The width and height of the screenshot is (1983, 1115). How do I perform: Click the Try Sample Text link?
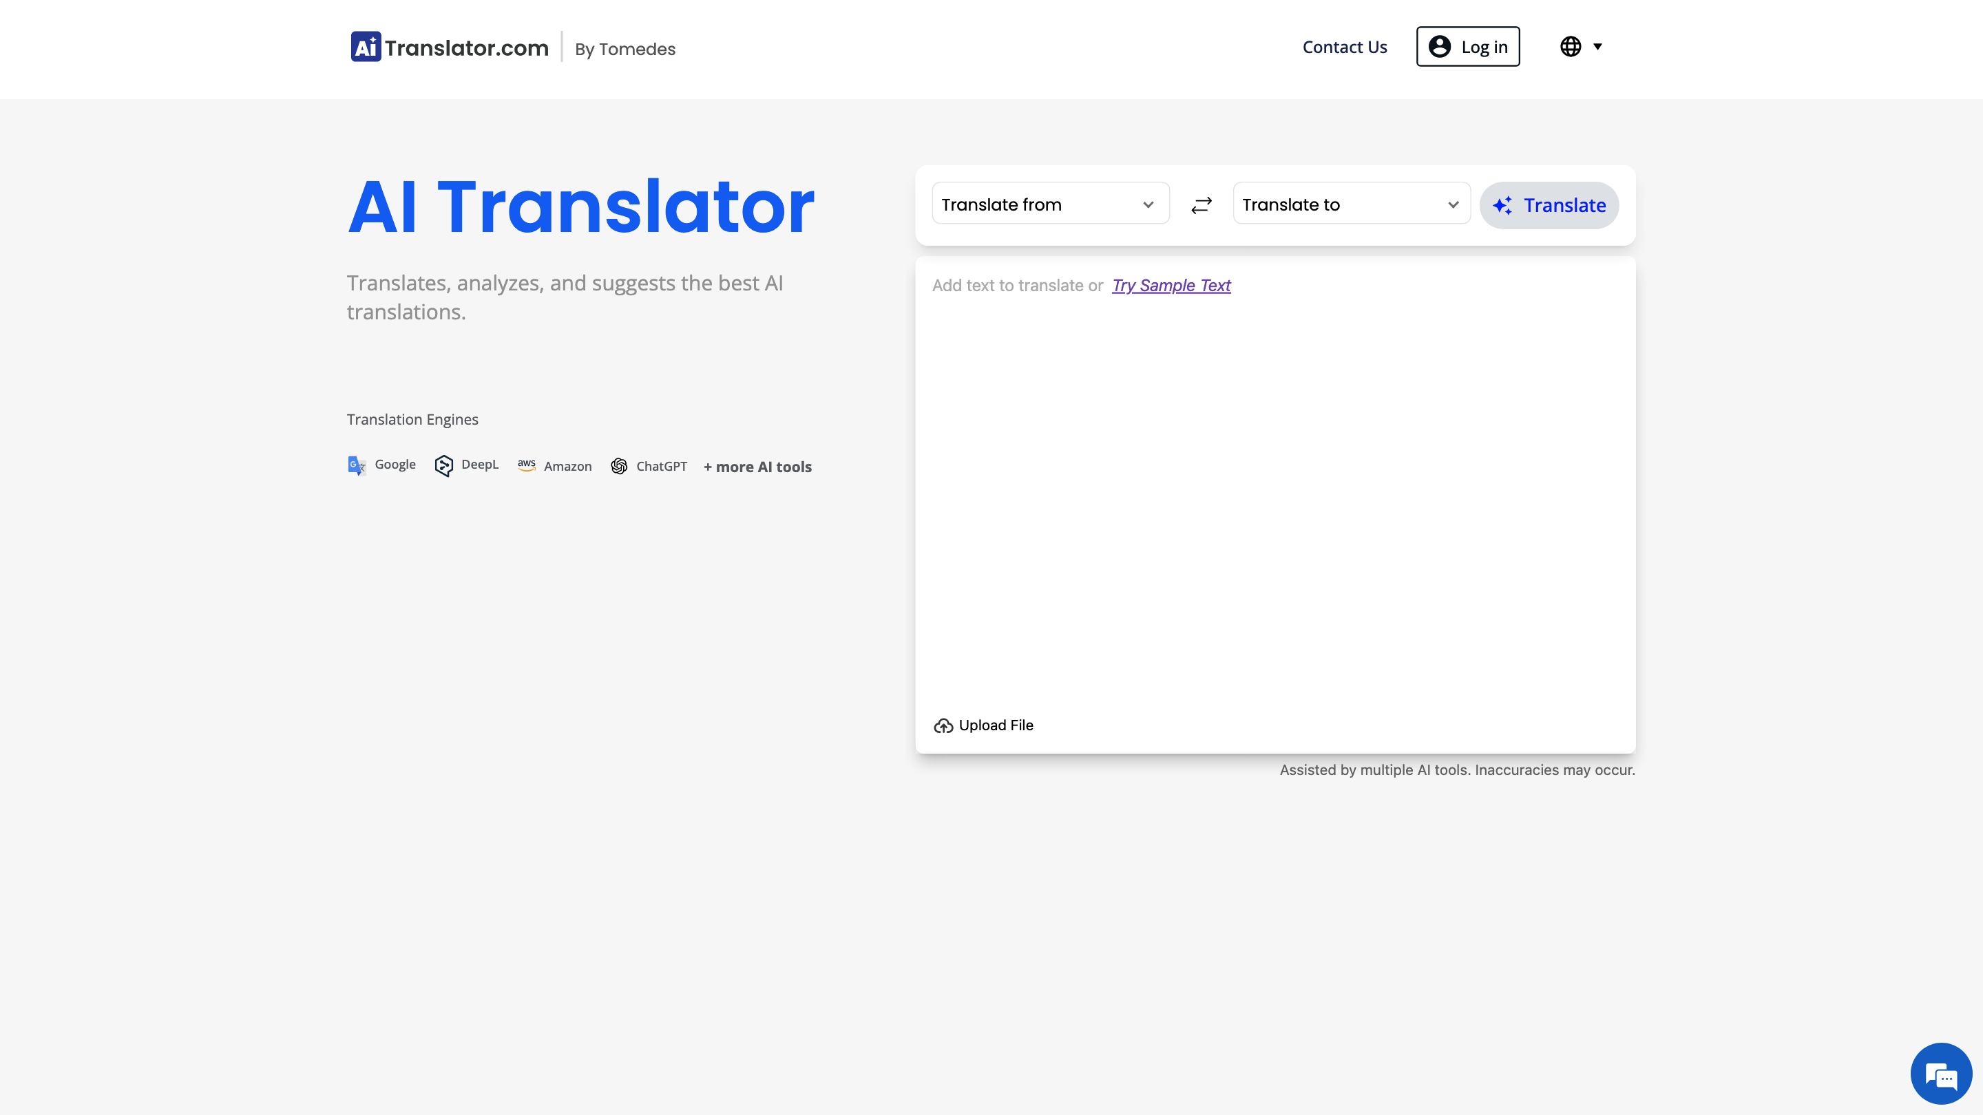[1171, 286]
